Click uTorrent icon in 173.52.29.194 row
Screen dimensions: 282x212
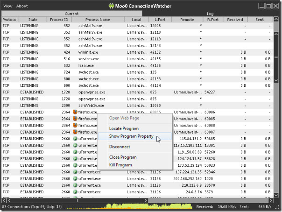click(x=75, y=165)
